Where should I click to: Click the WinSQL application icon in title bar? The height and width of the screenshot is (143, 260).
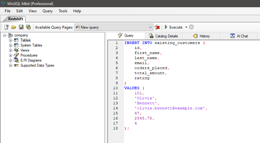pos(3,3)
